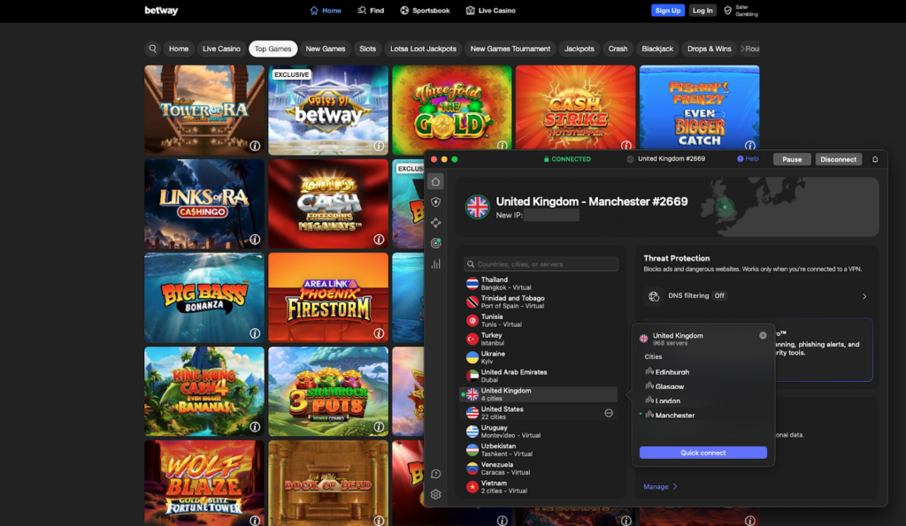Select Turkey Istanbul in country list
Screen dimensions: 906x526
tap(539, 339)
